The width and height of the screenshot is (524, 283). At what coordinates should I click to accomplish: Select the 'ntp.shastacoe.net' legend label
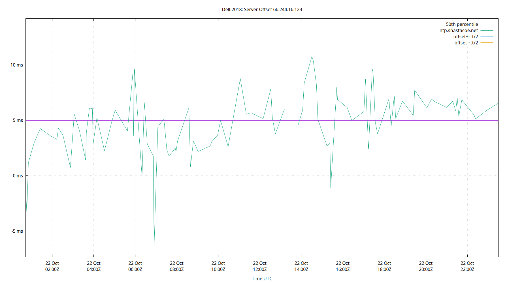(x=459, y=31)
